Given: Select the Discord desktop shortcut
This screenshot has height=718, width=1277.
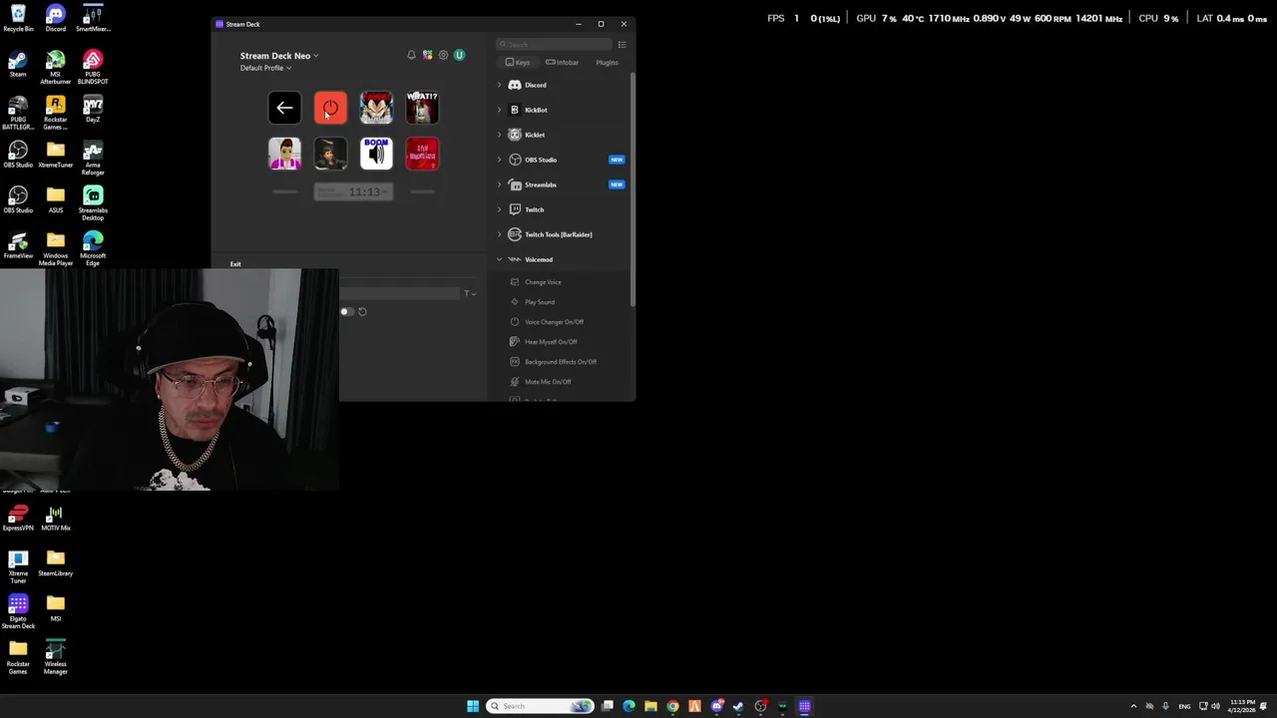Looking at the screenshot, I should tap(56, 18).
